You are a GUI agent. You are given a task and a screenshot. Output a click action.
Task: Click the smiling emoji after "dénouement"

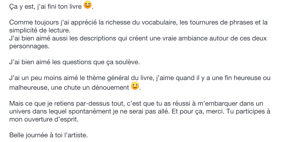coord(135,86)
